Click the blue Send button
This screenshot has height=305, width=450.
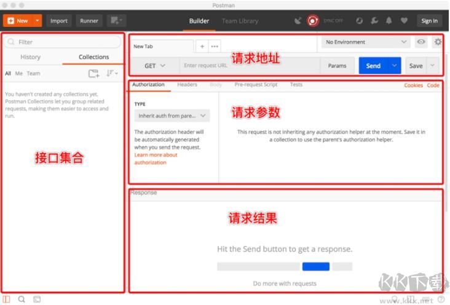click(x=373, y=66)
